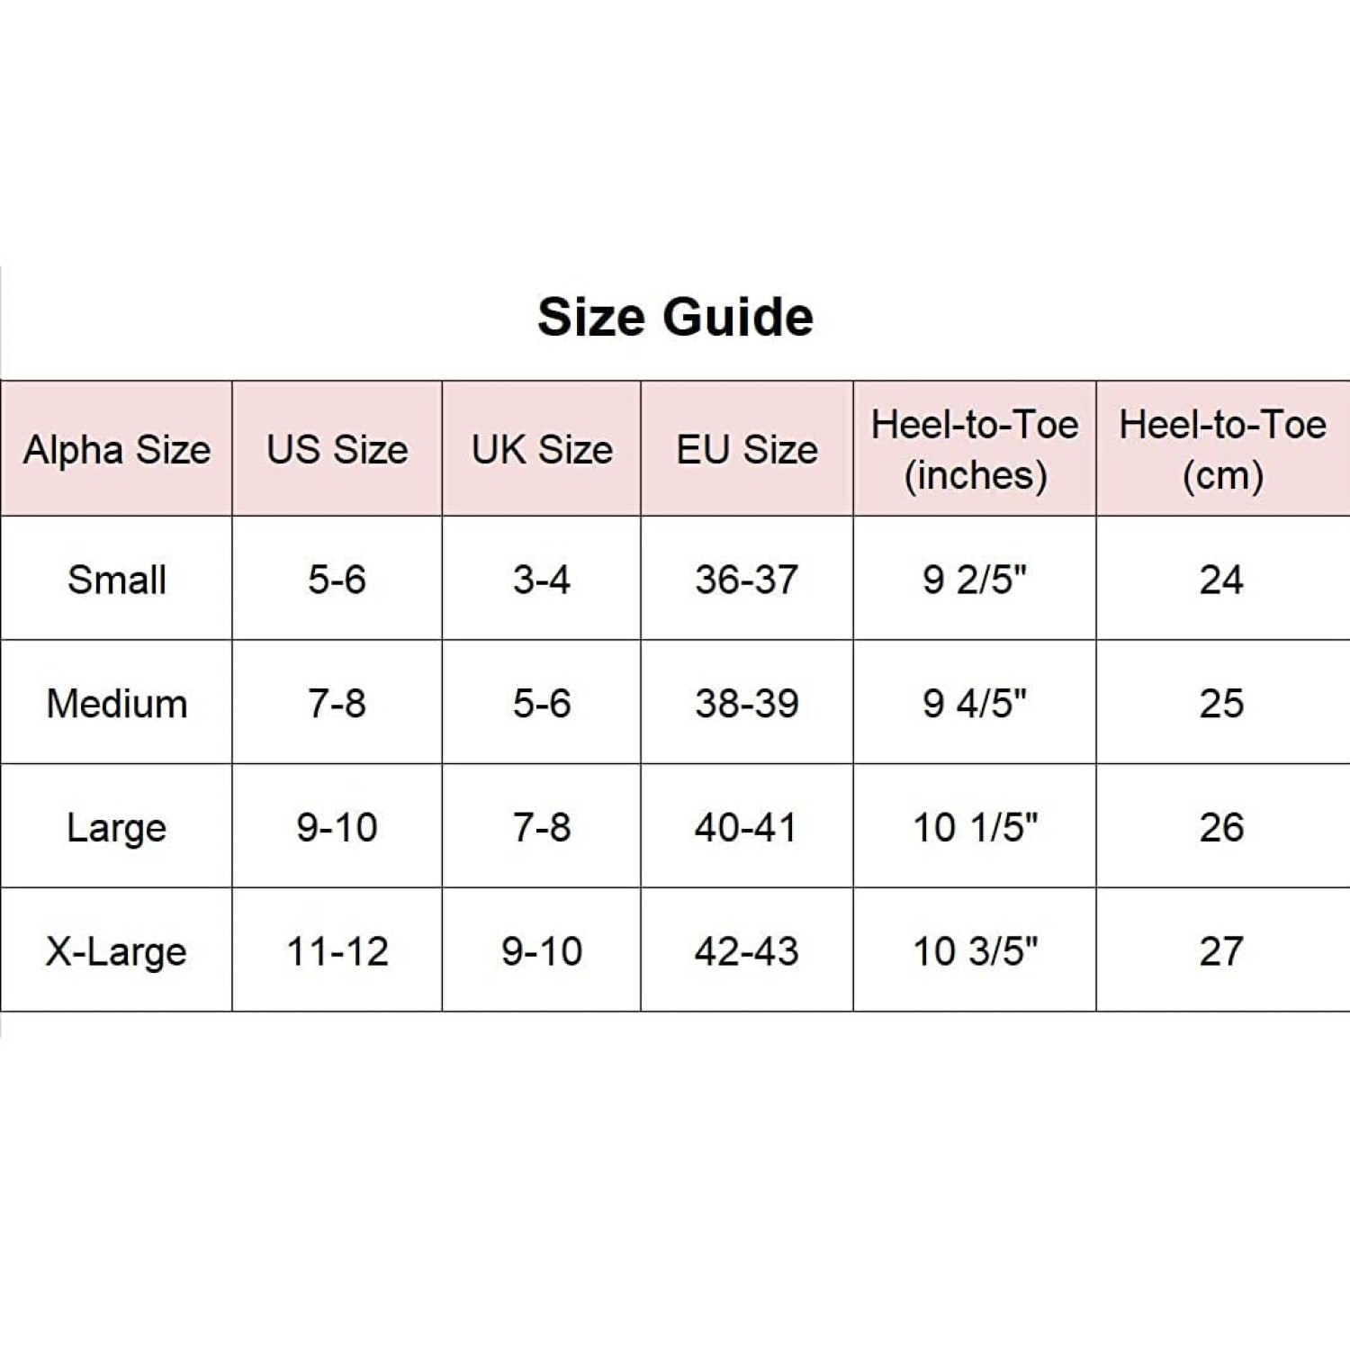Select the UK Size header cell

542,449
